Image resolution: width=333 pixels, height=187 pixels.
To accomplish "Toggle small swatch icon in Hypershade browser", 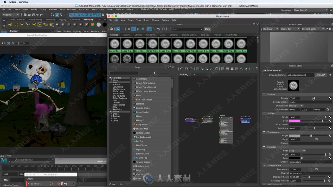I will coord(129,29).
